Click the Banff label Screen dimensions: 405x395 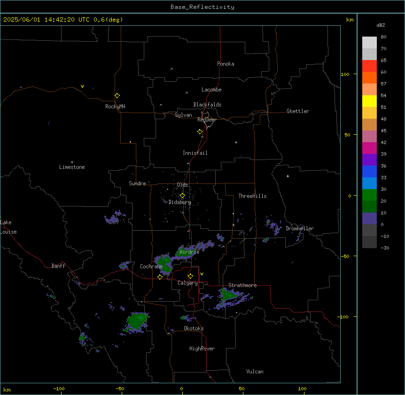click(x=58, y=266)
